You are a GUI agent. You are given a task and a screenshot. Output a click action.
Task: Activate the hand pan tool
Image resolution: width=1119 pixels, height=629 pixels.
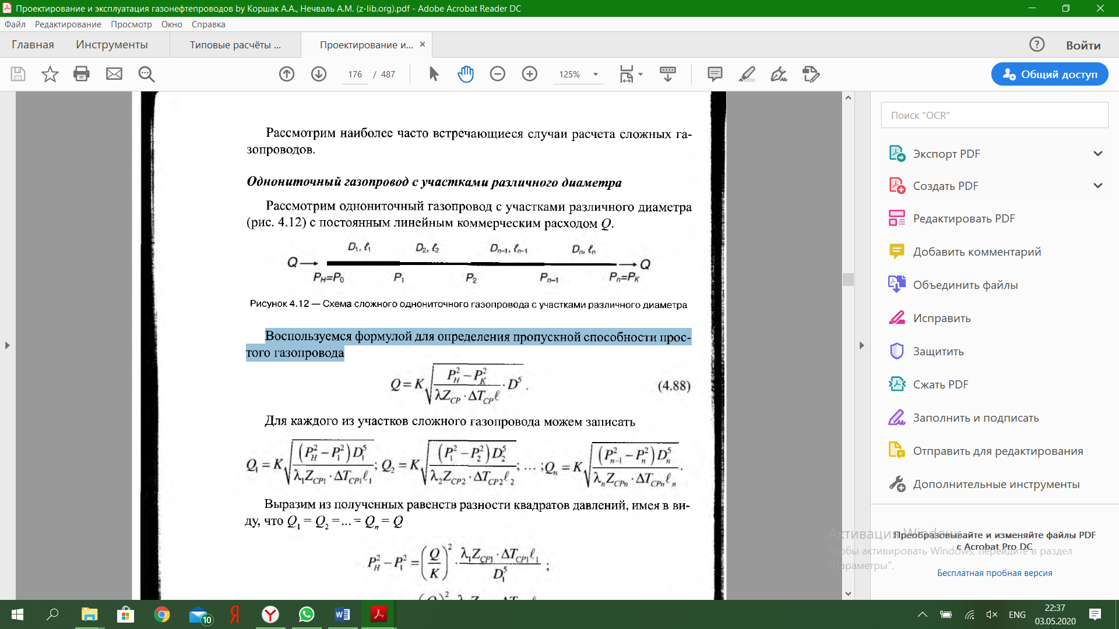point(466,74)
